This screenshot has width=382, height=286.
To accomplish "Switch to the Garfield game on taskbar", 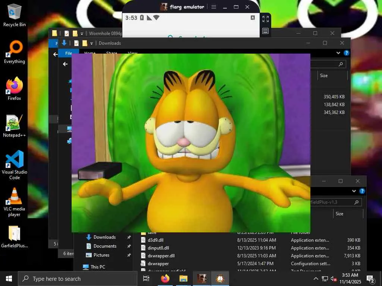I will pyautogui.click(x=220, y=279).
